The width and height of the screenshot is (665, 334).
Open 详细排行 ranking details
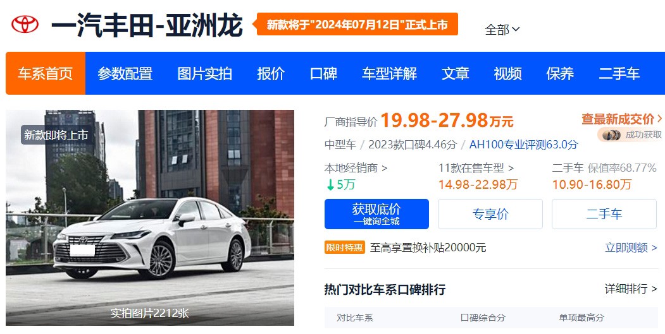[x=631, y=289]
